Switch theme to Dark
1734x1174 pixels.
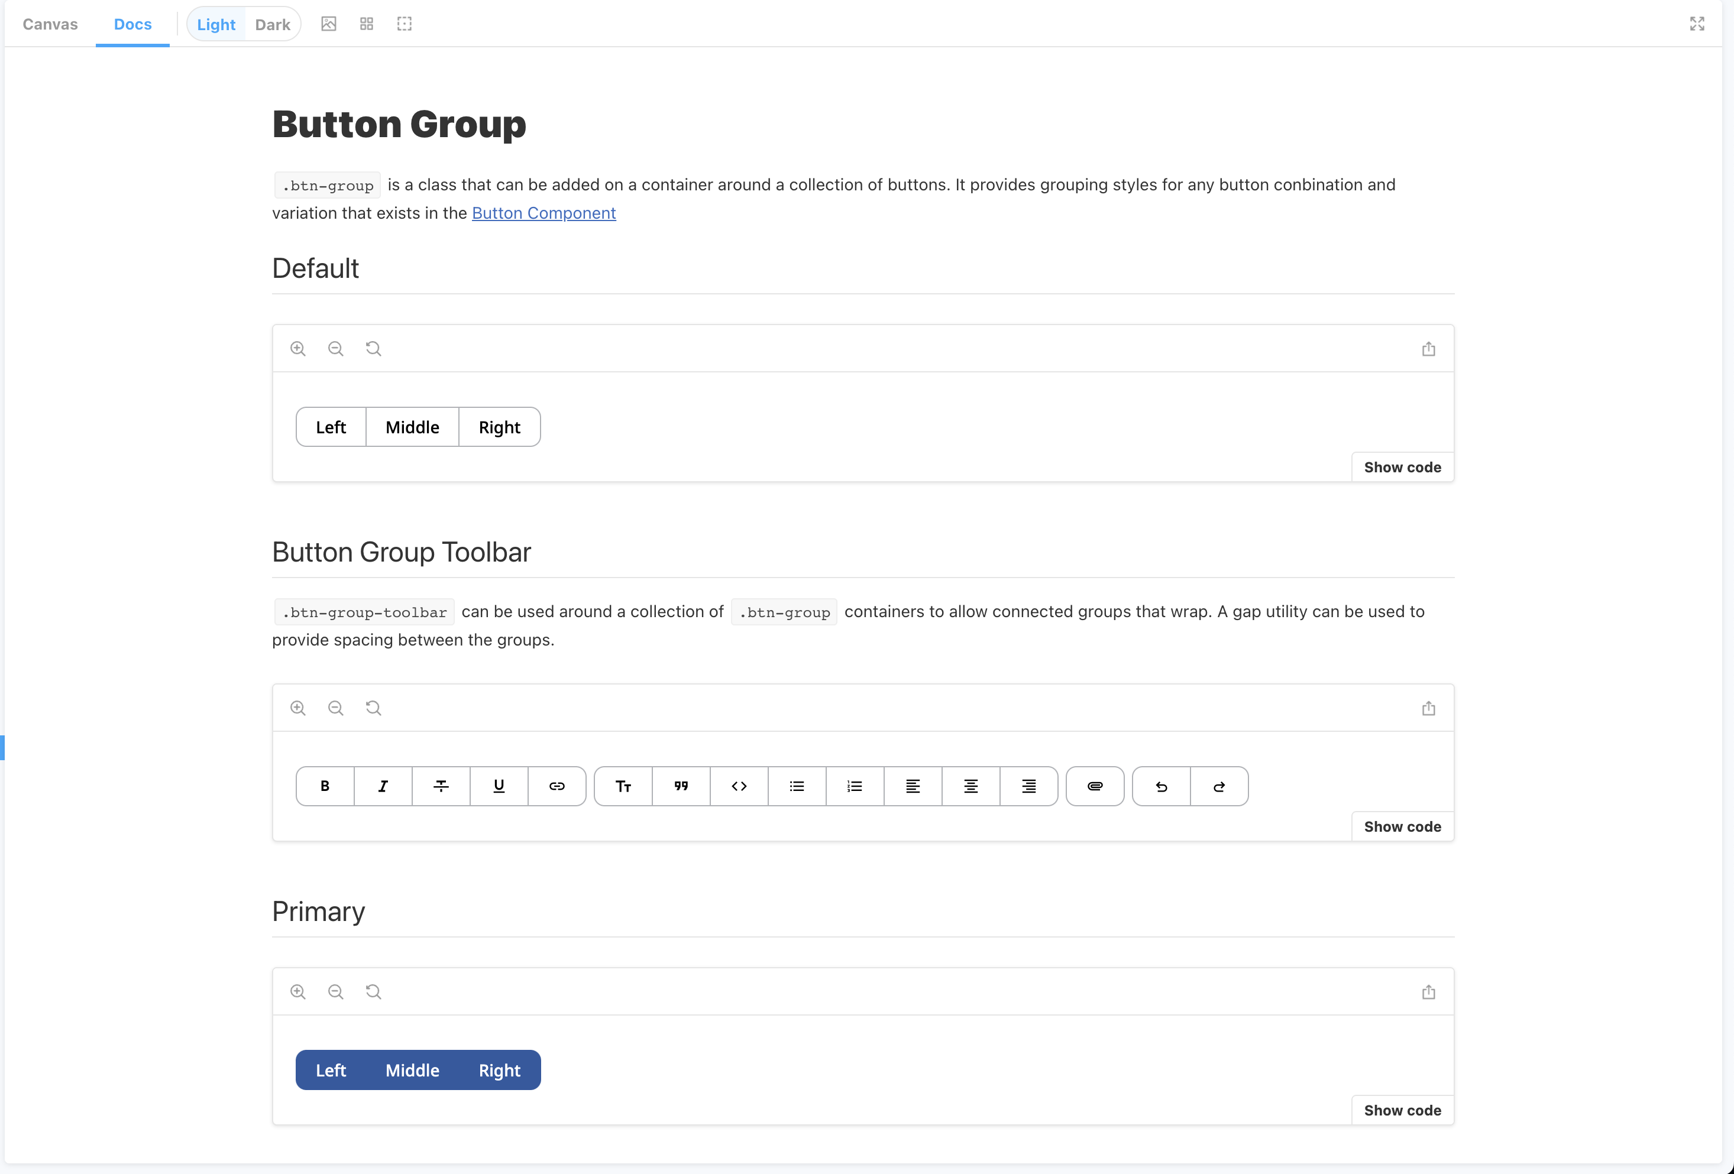(x=272, y=25)
